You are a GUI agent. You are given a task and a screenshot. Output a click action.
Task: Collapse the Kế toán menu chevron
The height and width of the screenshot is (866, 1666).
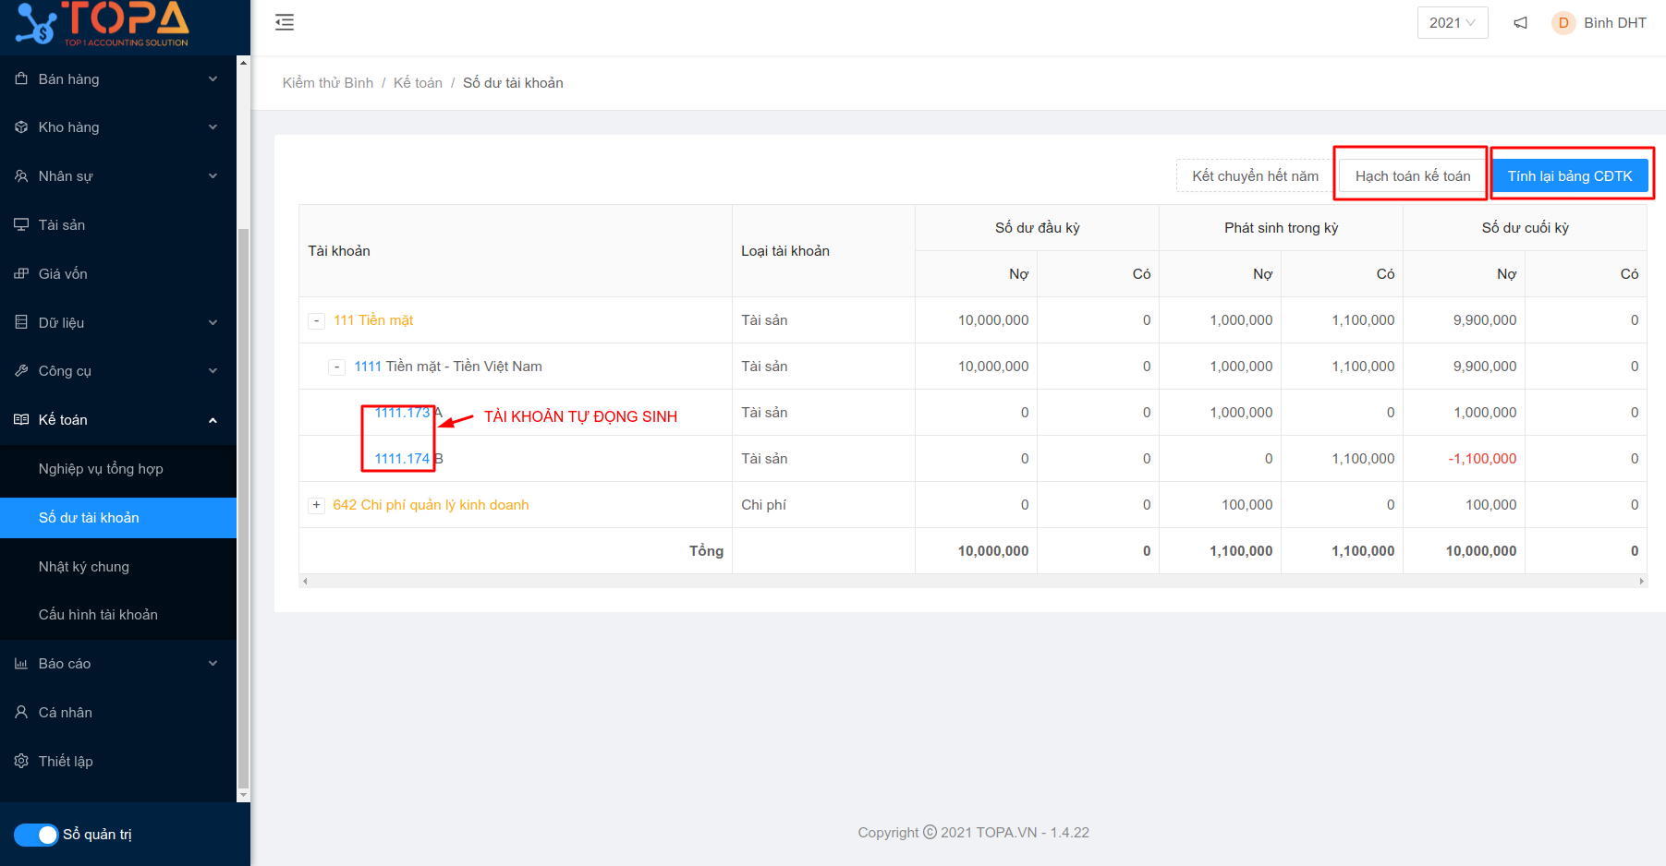[213, 420]
